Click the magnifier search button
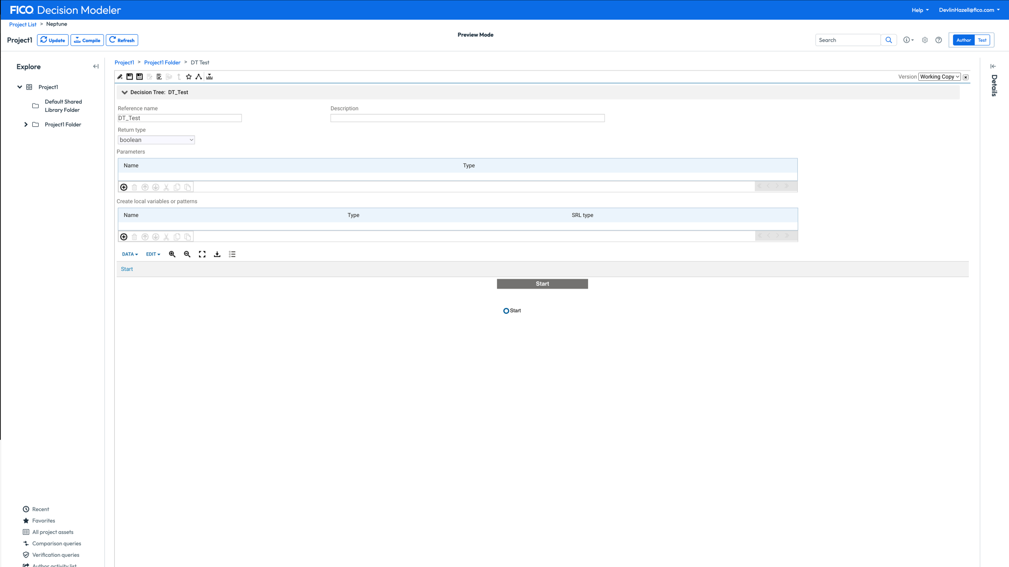 tap(889, 40)
